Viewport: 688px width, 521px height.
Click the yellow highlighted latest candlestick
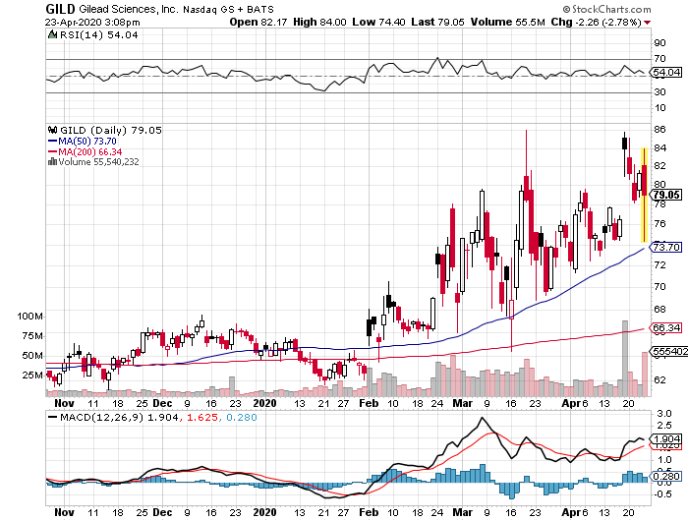(x=643, y=194)
